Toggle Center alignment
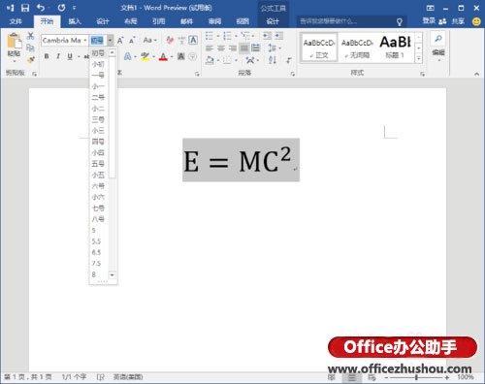485x384 pixels. click(221, 48)
